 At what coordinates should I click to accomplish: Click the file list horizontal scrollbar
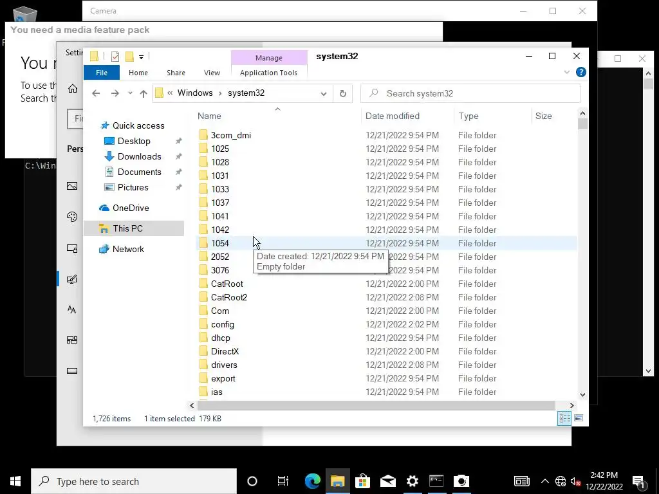(376, 405)
